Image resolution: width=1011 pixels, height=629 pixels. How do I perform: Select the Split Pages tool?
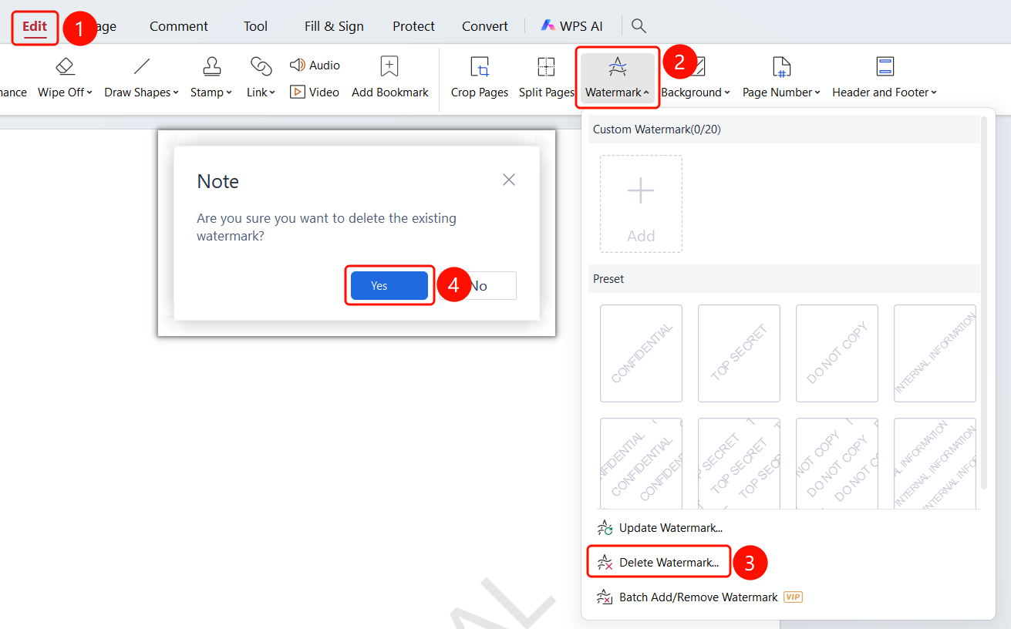546,78
